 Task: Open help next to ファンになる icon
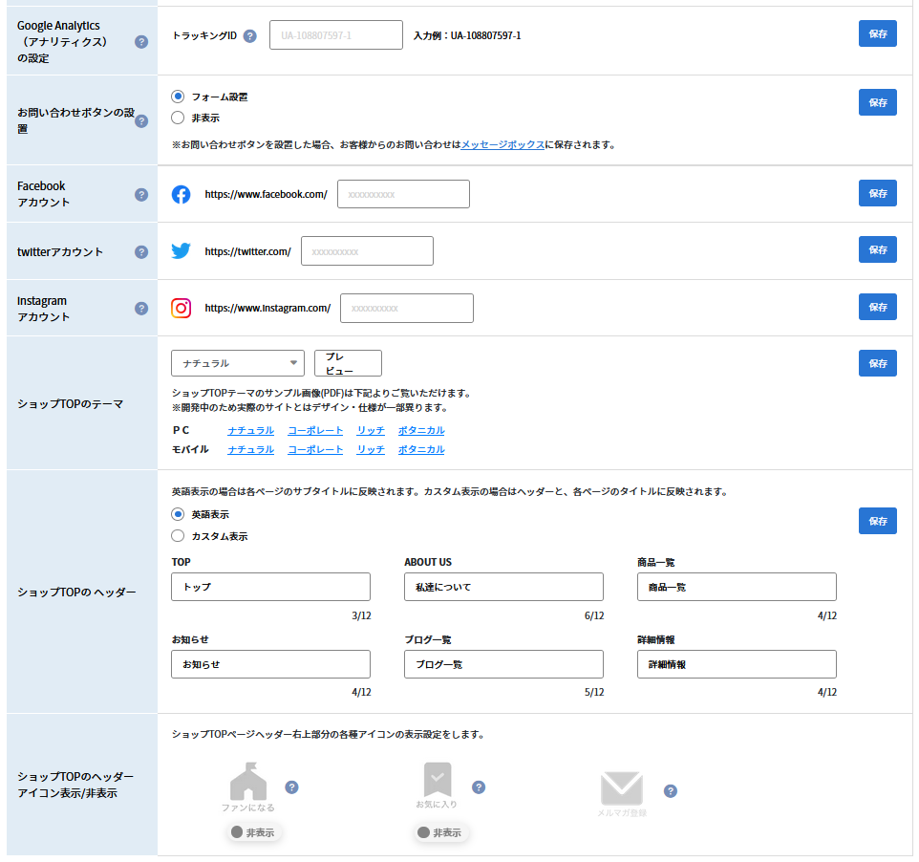[292, 787]
